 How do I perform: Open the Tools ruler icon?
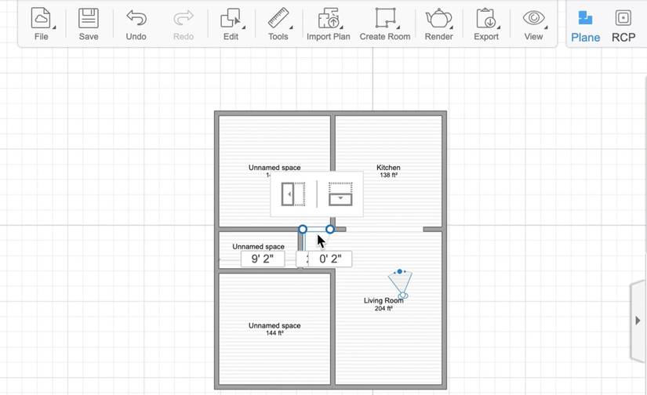pos(278,19)
